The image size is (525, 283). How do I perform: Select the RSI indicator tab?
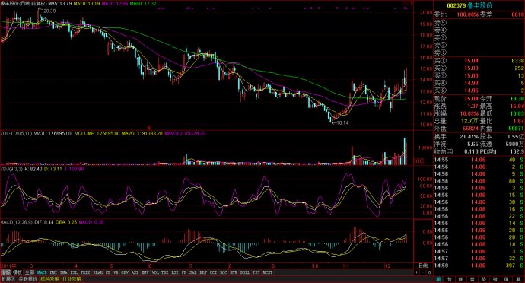pos(175,272)
